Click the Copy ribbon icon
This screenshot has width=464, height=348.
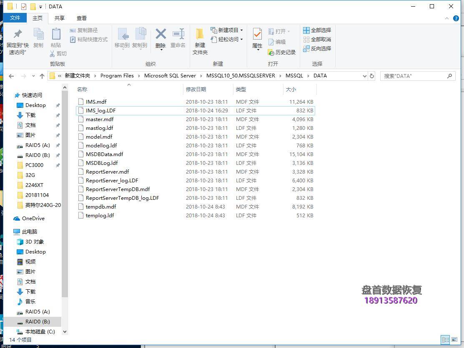38,34
